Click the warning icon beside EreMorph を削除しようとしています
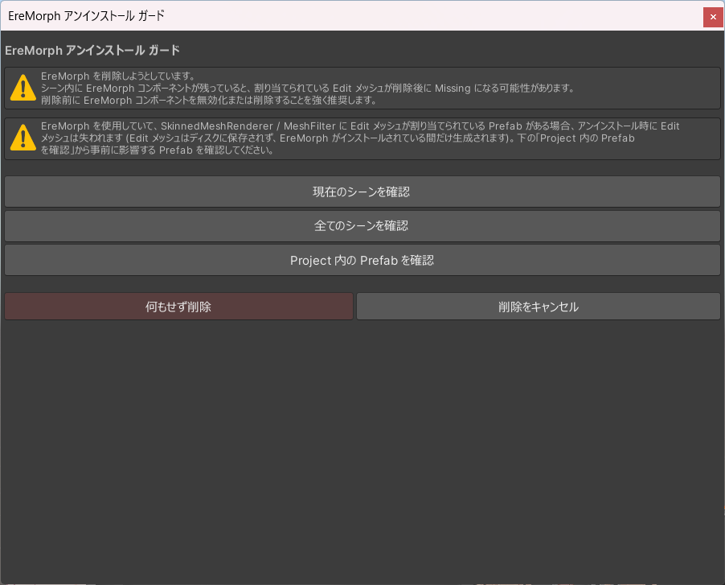The height and width of the screenshot is (585, 725). [x=23, y=88]
